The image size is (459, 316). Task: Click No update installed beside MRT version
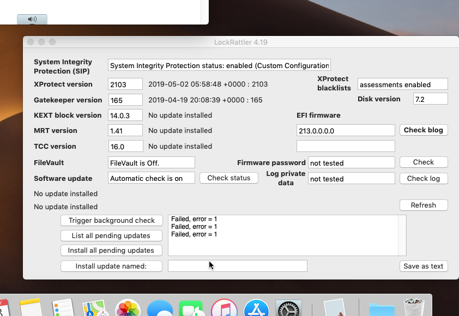click(x=180, y=131)
